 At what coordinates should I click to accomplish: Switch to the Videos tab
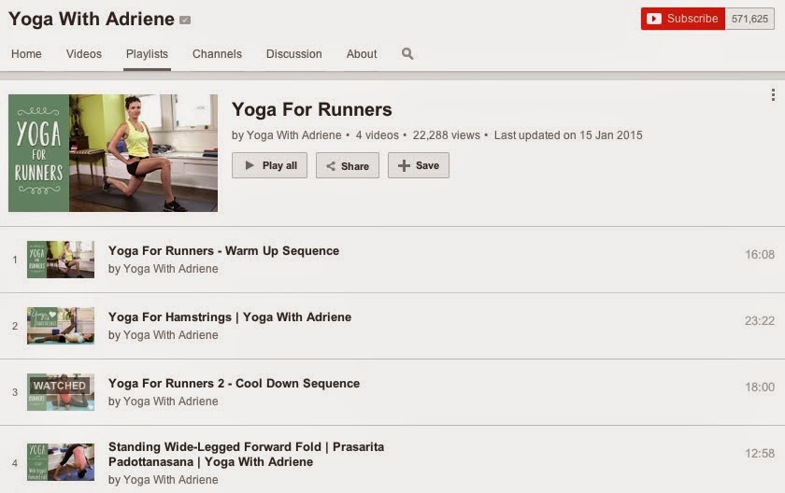click(83, 54)
